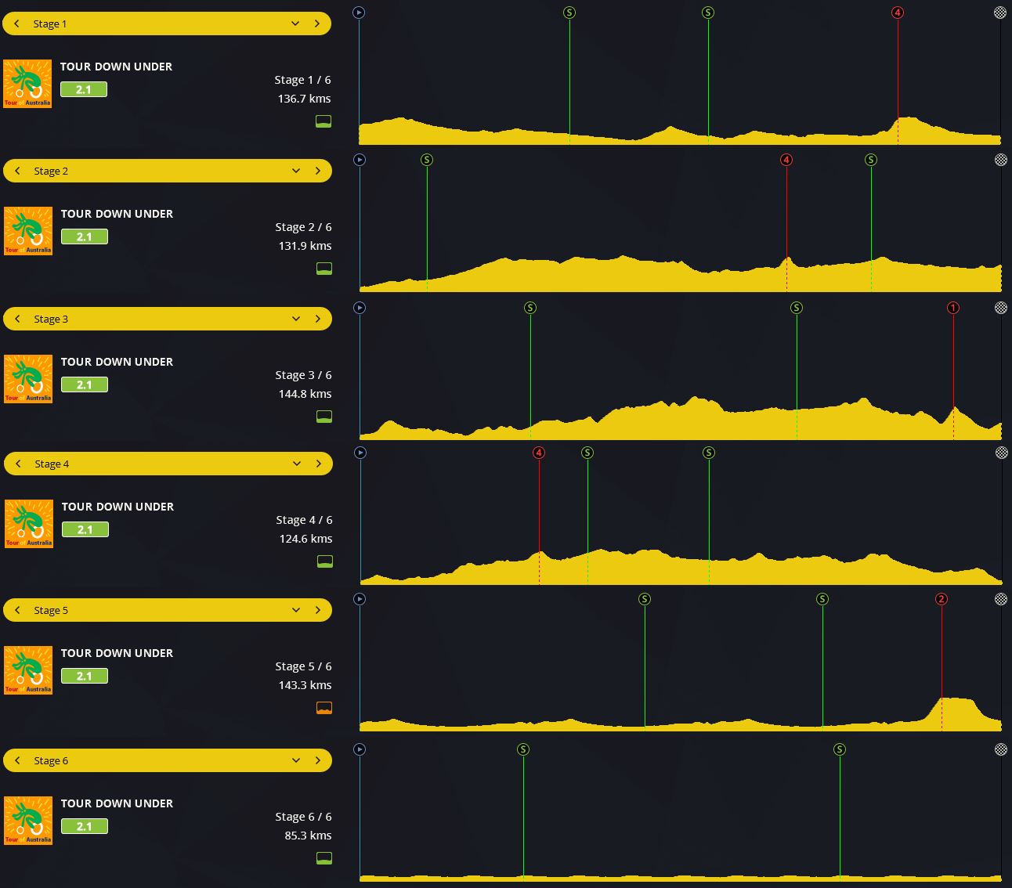Click the finish flag on Stage 3 profile
1012x888 pixels.
tap(1001, 308)
